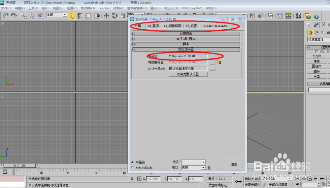Toggle Window/Crossing selection icon

(x=97, y=16)
